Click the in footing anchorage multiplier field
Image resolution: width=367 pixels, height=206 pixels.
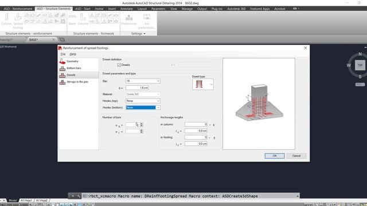tap(196, 137)
